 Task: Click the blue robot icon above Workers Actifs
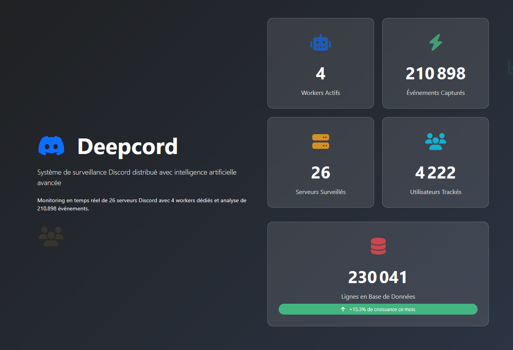click(320, 42)
